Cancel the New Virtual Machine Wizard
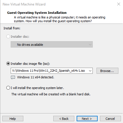The height and width of the screenshot is (123, 123). tap(110, 119)
